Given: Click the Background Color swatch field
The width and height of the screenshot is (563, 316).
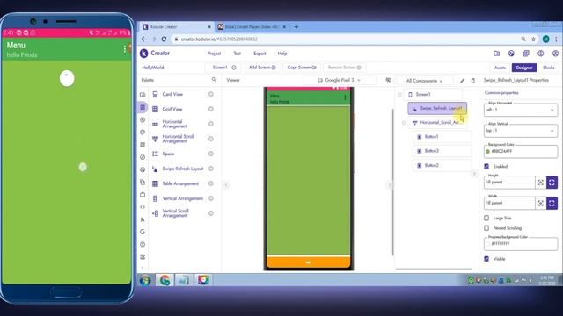Looking at the screenshot, I should click(x=521, y=152).
